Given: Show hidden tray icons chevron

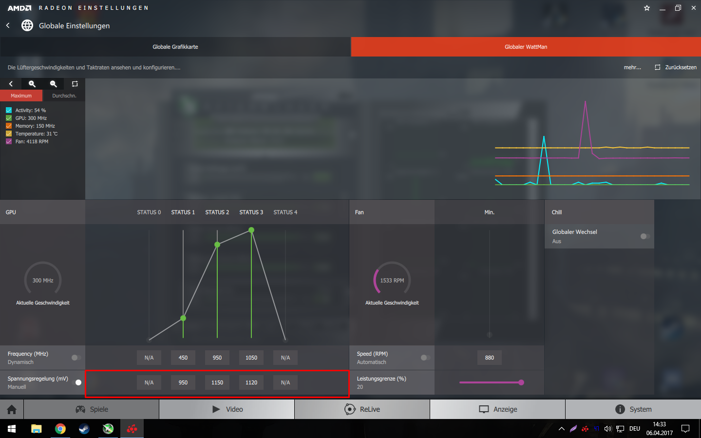Looking at the screenshot, I should (562, 429).
